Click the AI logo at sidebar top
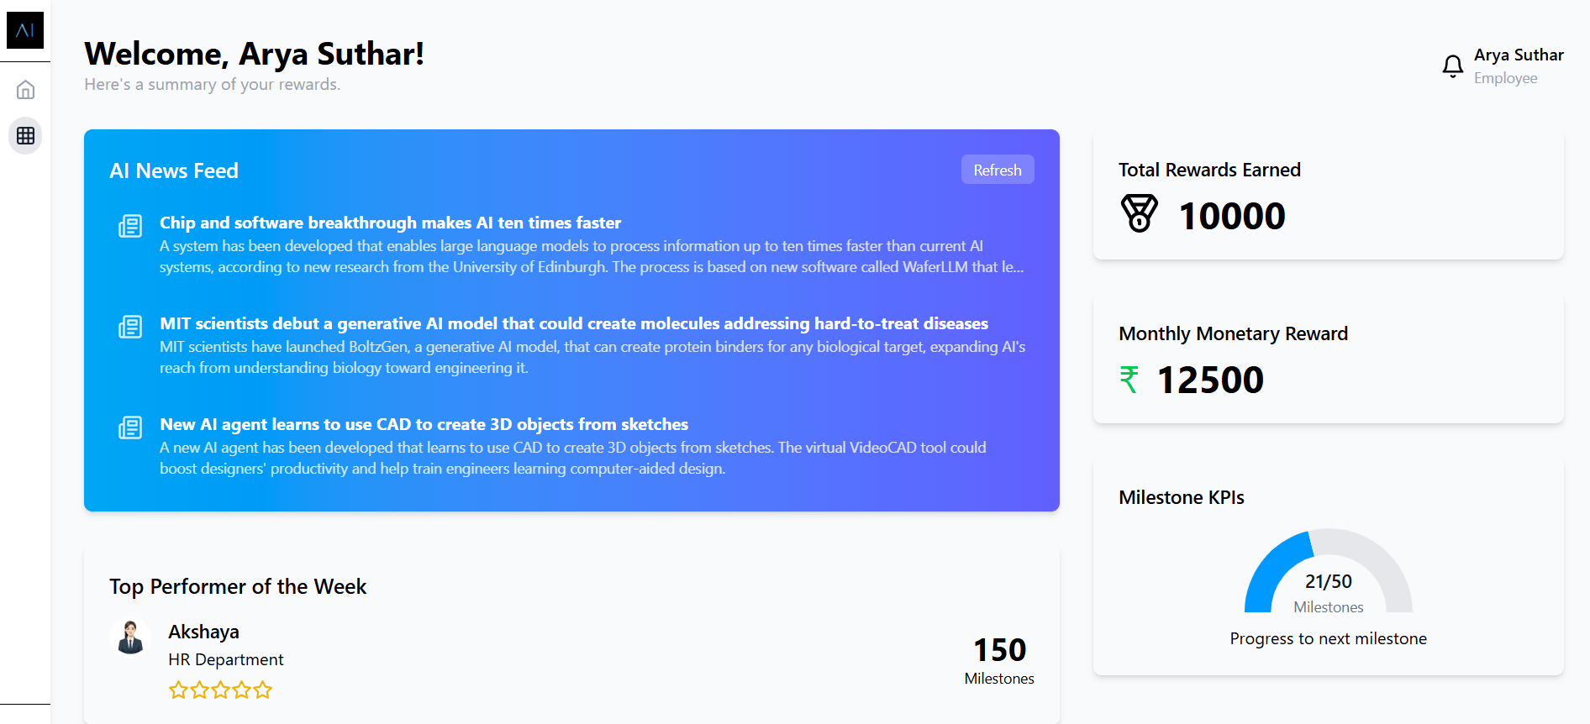The width and height of the screenshot is (1590, 724). pyautogui.click(x=25, y=30)
